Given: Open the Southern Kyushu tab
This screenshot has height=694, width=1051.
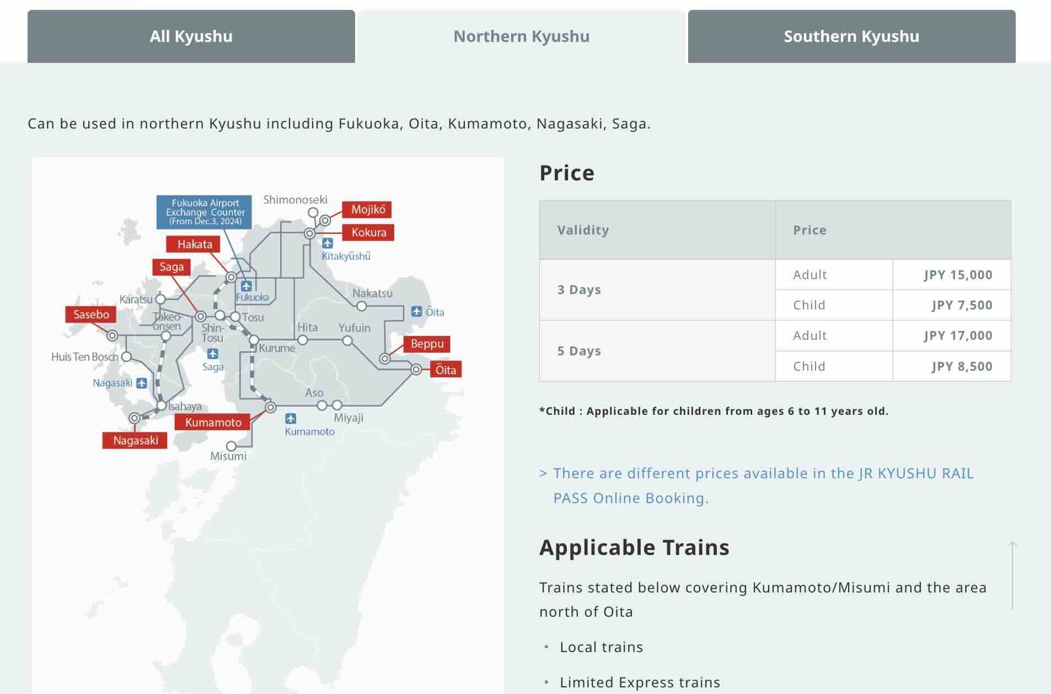Looking at the screenshot, I should [x=851, y=35].
